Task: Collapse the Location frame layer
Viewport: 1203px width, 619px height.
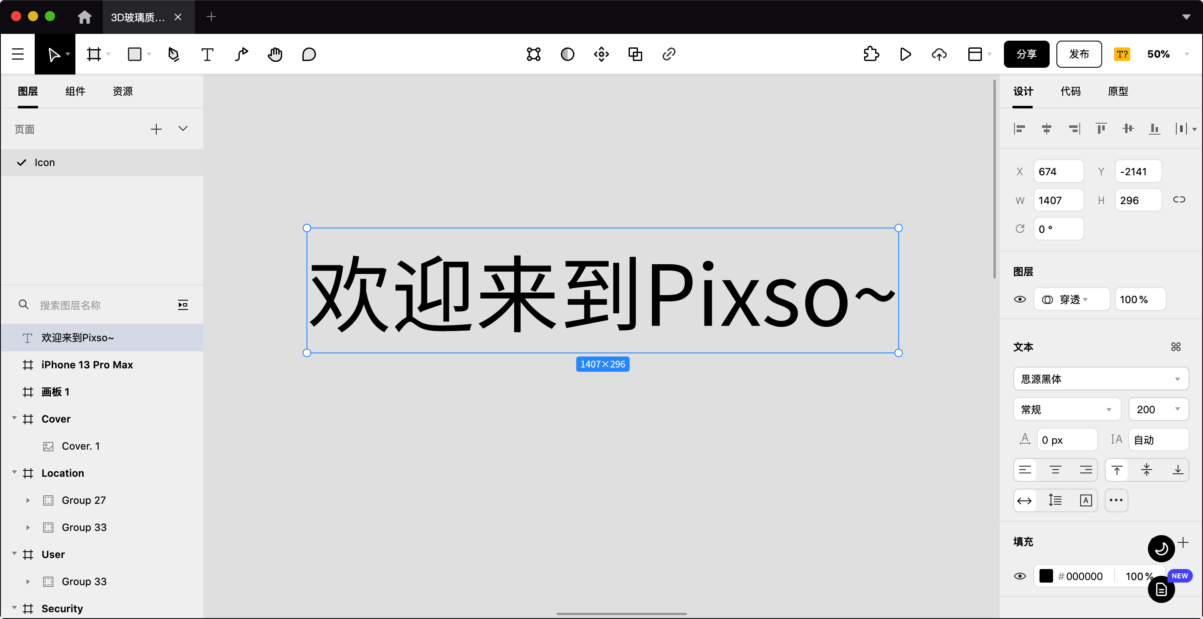Action: [x=14, y=473]
